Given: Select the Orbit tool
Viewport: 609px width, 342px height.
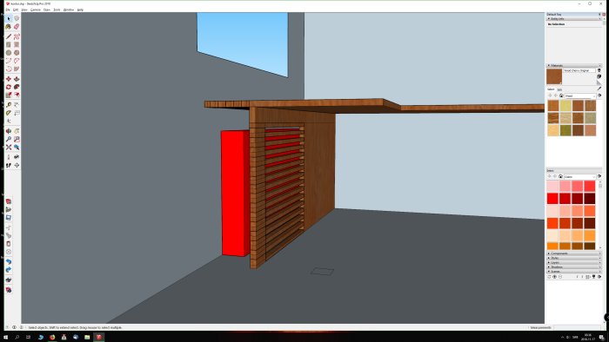Looking at the screenshot, I should pos(9,131).
